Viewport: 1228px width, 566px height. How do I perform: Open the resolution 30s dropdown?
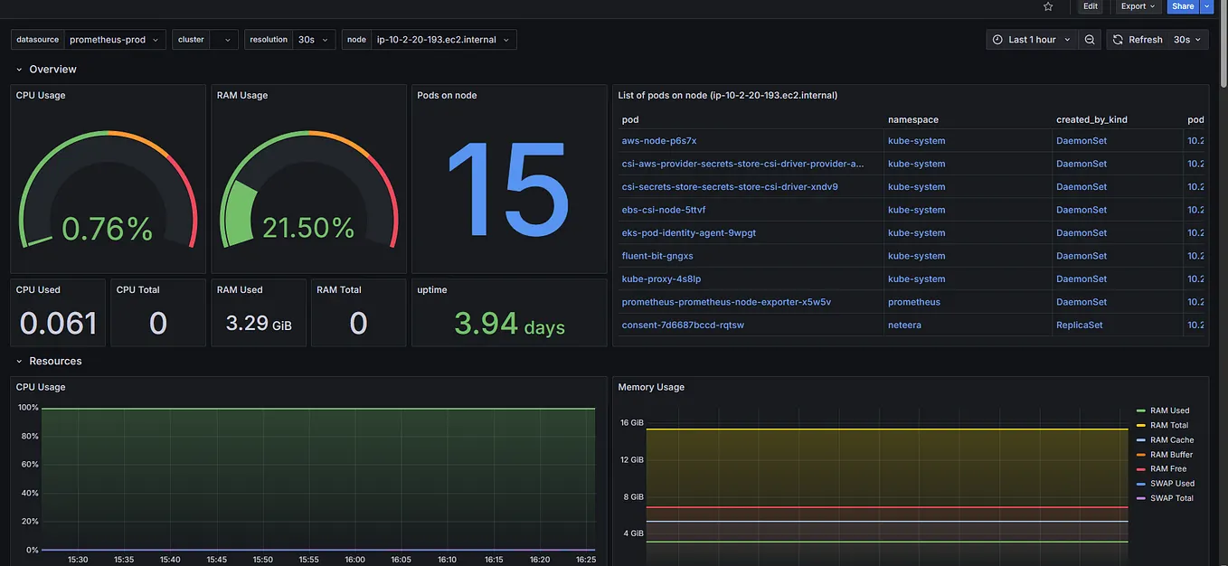(x=313, y=40)
